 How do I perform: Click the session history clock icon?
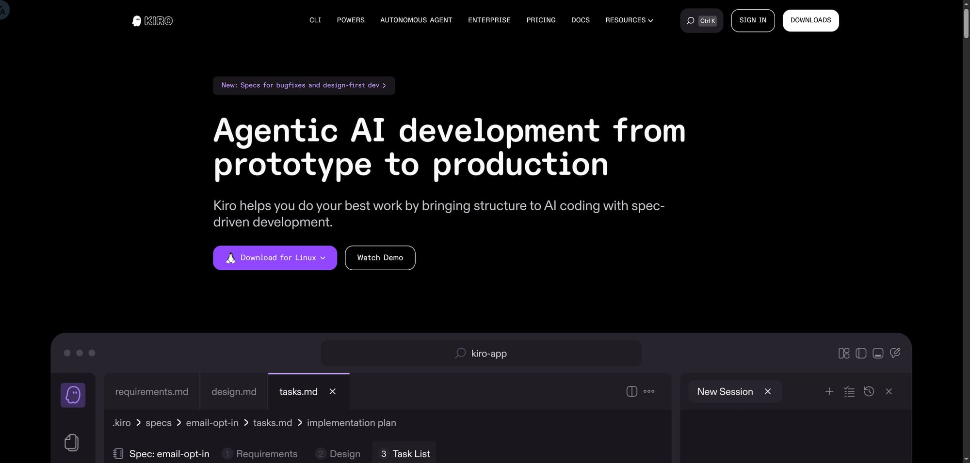coord(869,391)
